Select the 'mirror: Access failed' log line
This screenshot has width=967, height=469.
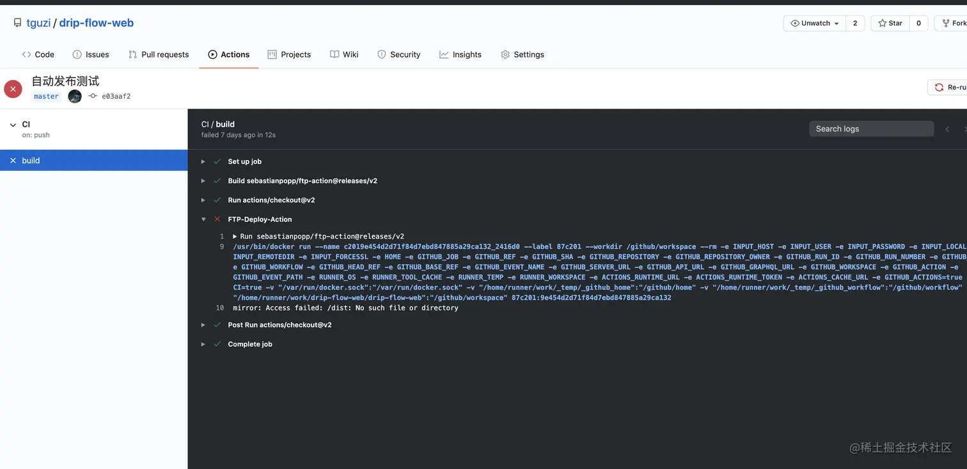(345, 308)
